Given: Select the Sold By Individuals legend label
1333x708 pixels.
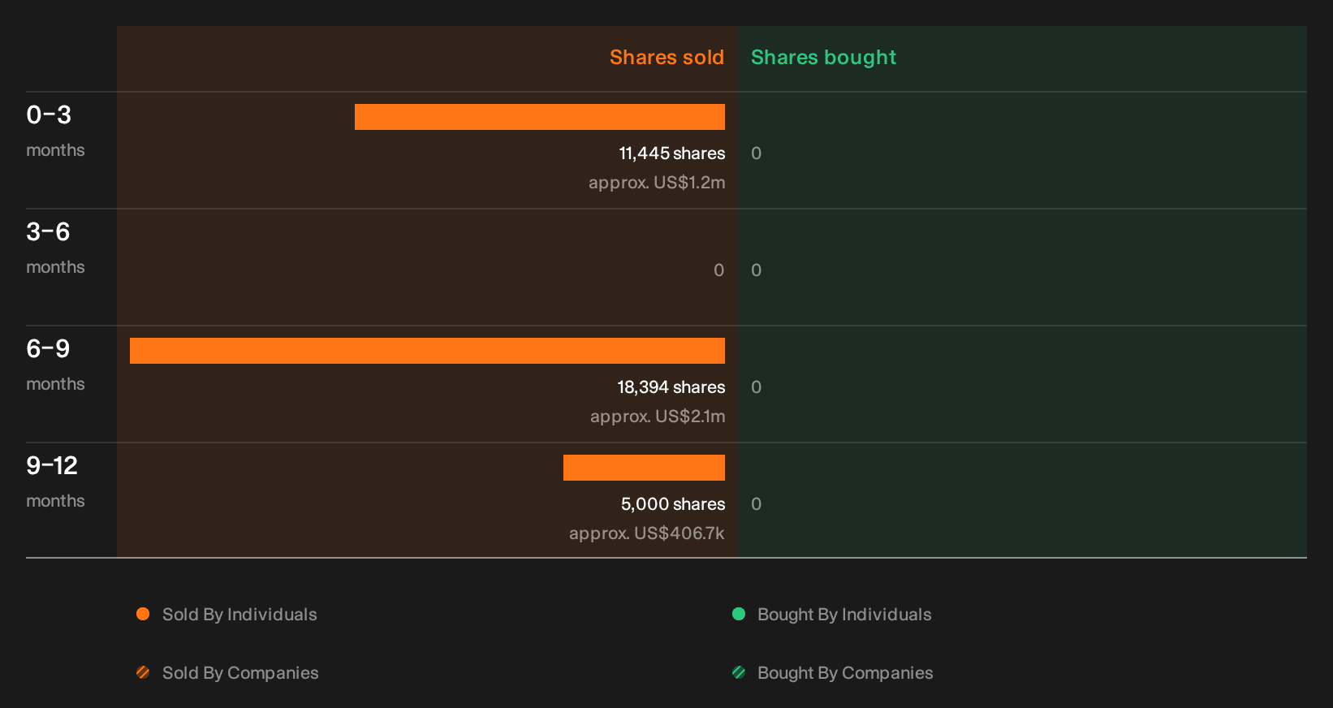Looking at the screenshot, I should coord(239,615).
